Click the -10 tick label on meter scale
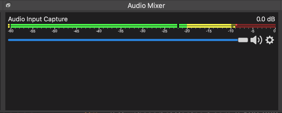This screenshot has width=282, height=113. pos(231,31)
